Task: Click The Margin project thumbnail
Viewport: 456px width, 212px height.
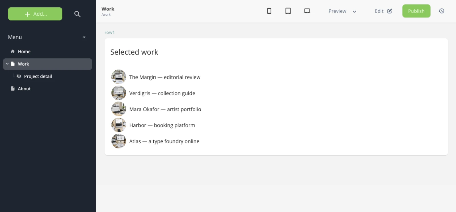Action: pos(119,77)
